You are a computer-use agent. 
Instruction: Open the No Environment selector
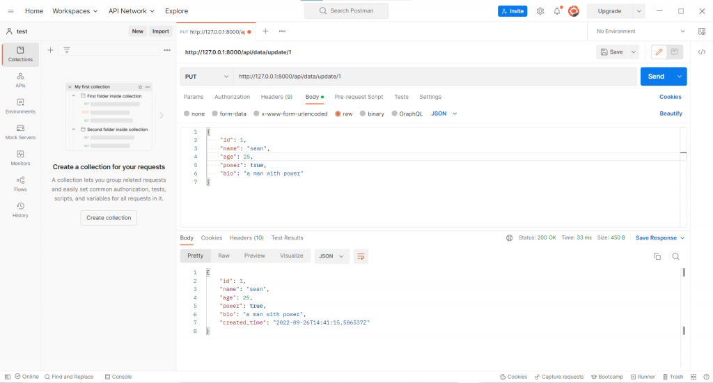[x=641, y=31]
